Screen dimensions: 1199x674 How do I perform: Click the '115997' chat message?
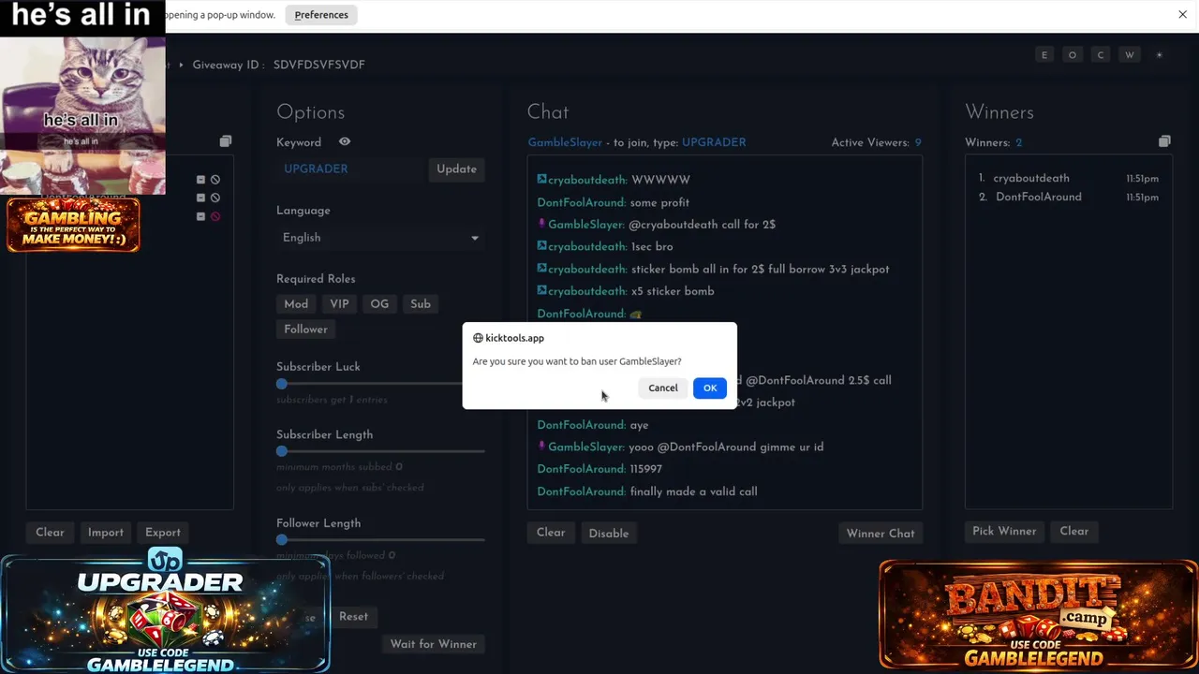645,469
